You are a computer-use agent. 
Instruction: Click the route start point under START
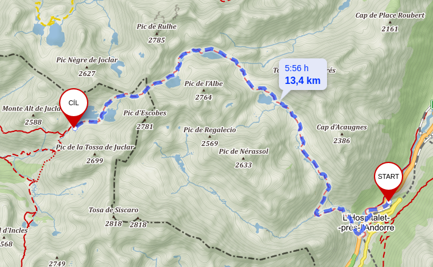click(x=389, y=202)
